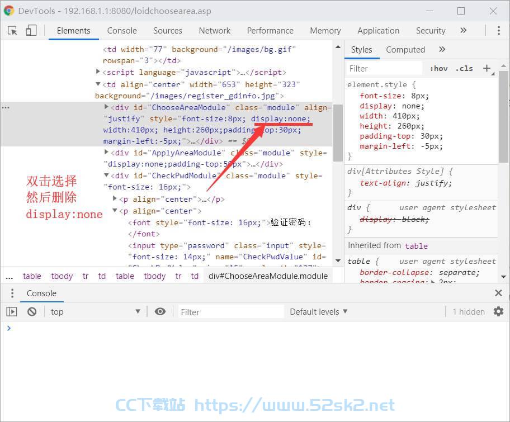Screen dimensions: 510x422
Task: Open the node actions ellipsis in gutter
Action: (6, 107)
